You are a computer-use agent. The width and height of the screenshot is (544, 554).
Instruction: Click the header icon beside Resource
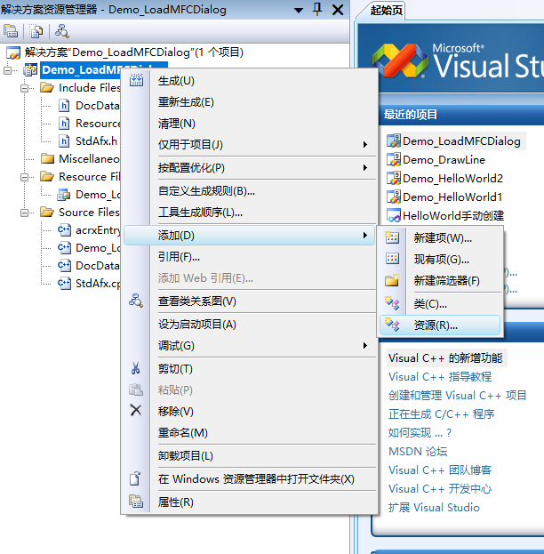coord(64,123)
